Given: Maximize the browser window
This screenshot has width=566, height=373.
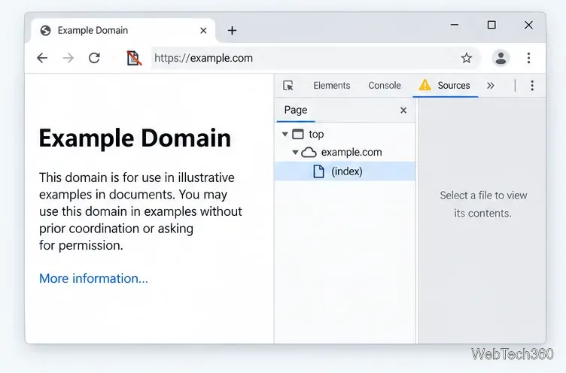Looking at the screenshot, I should point(491,25).
